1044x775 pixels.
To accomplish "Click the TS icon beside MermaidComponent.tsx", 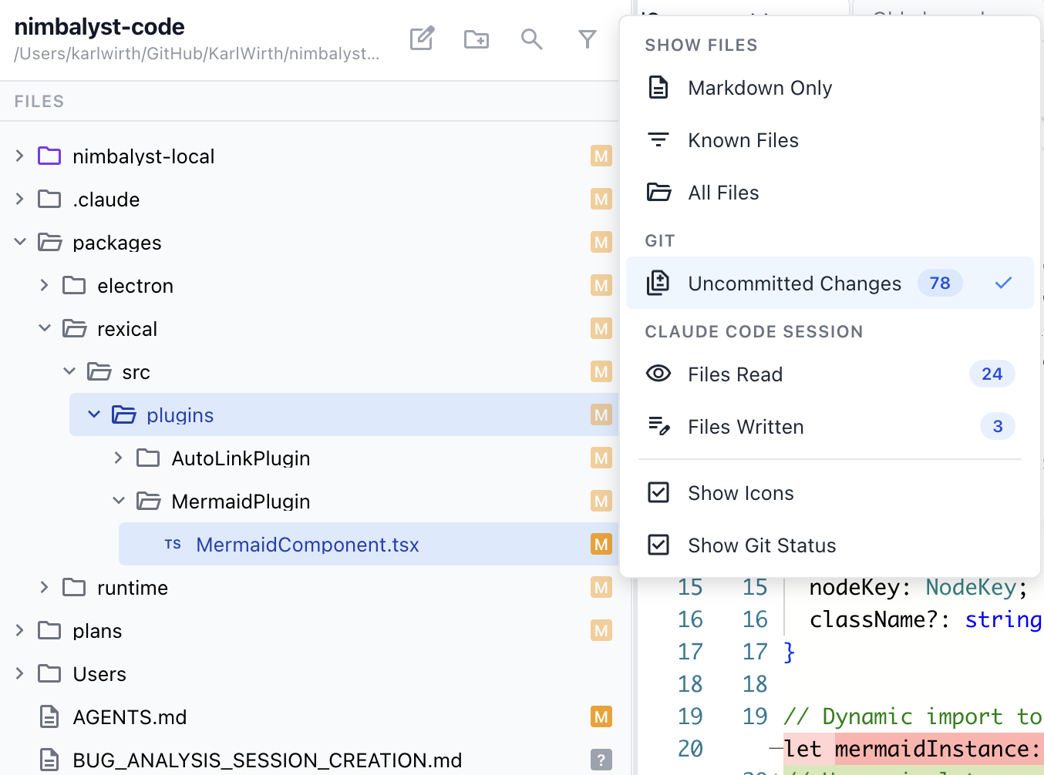I will tap(173, 545).
